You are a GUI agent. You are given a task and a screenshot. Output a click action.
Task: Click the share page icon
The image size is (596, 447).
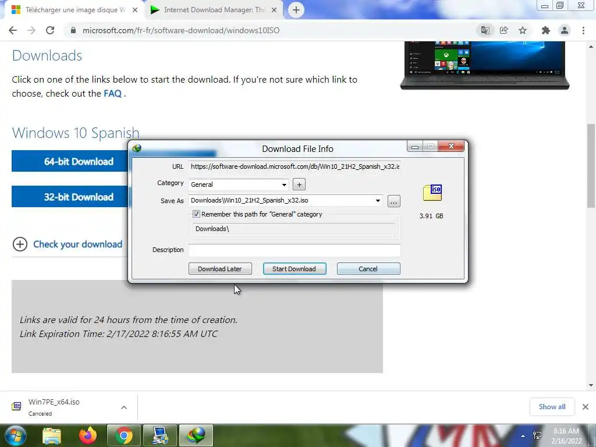(504, 30)
